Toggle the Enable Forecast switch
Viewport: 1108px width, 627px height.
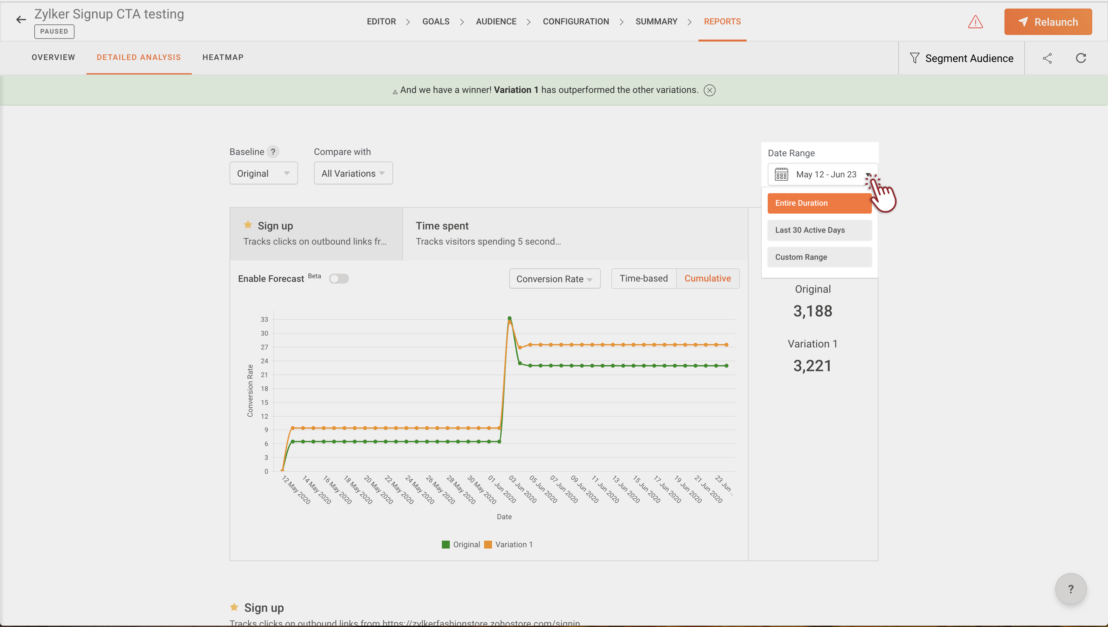pyautogui.click(x=339, y=279)
